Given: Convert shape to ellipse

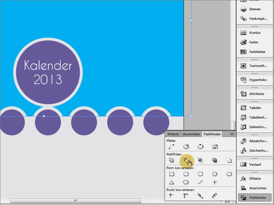Looking at the screenshot, I should tap(229, 174).
